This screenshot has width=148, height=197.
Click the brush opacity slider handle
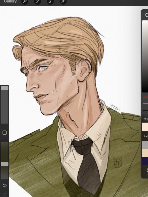pos(5,164)
